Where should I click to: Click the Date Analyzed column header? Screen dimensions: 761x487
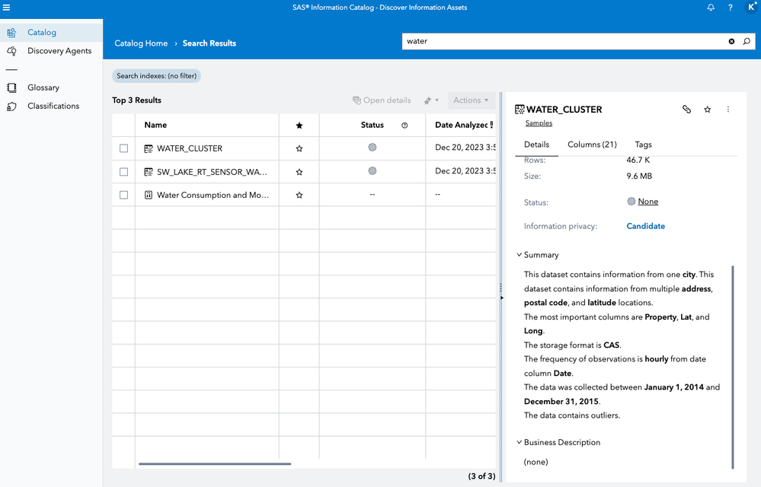pos(461,125)
